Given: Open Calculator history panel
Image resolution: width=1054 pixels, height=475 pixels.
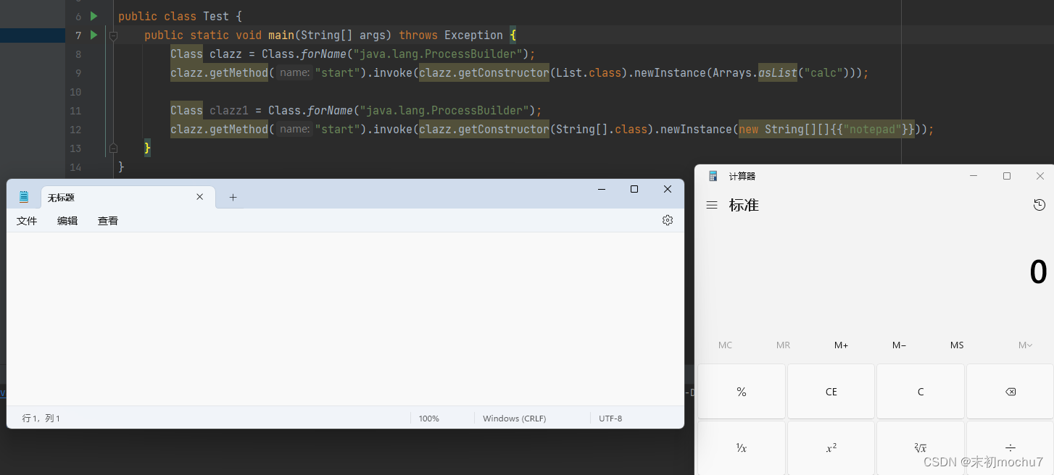Looking at the screenshot, I should click(x=1039, y=205).
